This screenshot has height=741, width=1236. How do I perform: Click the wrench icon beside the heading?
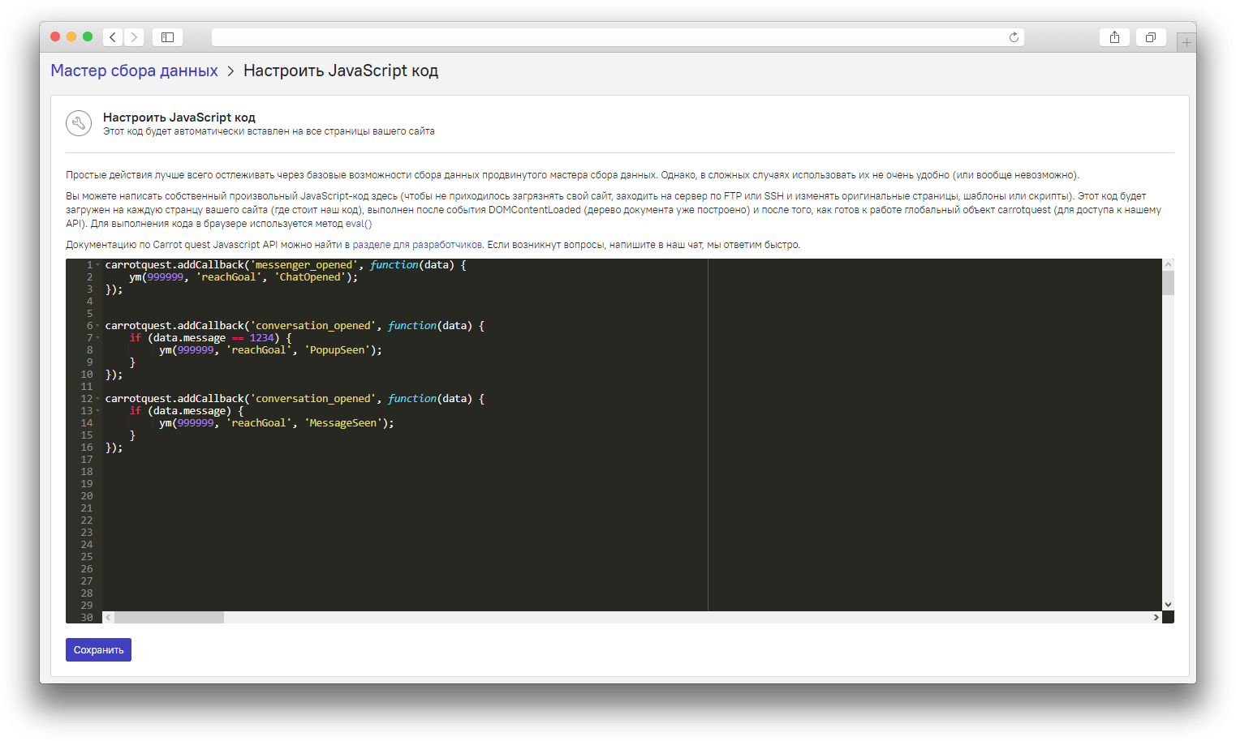pos(79,123)
